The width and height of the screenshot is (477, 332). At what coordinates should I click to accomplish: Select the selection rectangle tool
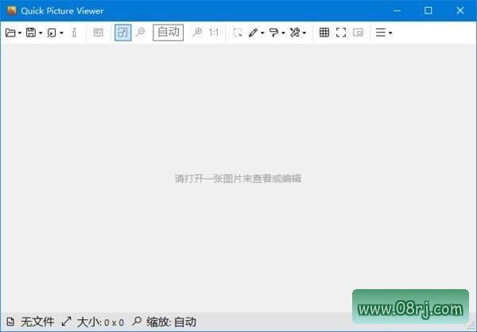coord(238,33)
